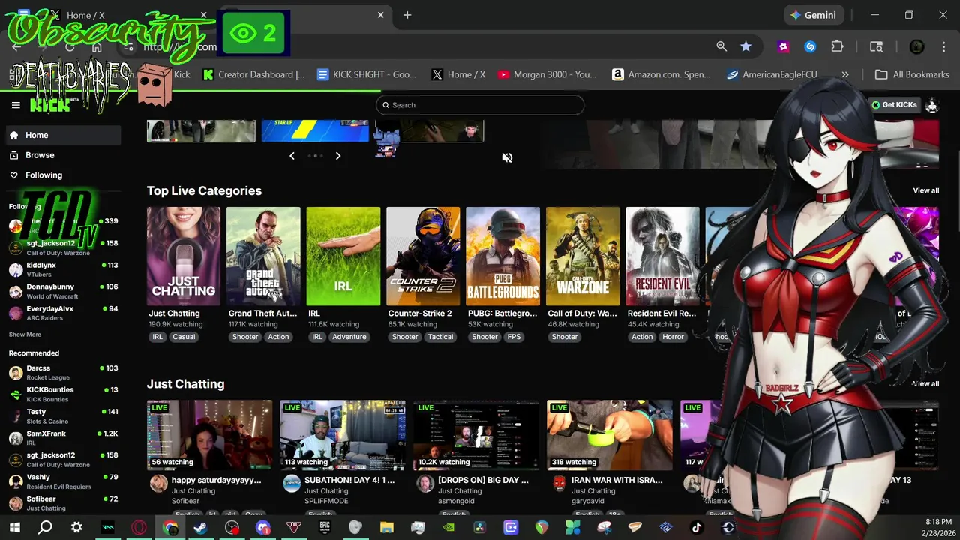Open KICK SHIGHT Google Docs bookmark
This screenshot has width=960, height=540.
(x=367, y=74)
